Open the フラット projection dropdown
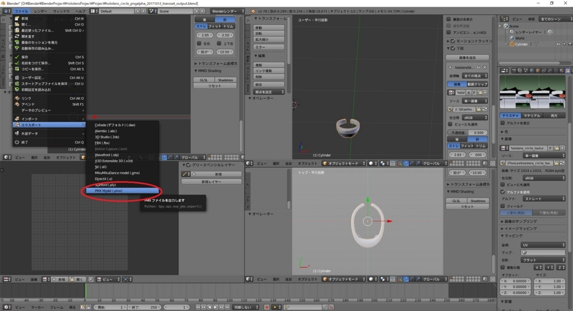This screenshot has width=573, height=311. pos(544,260)
